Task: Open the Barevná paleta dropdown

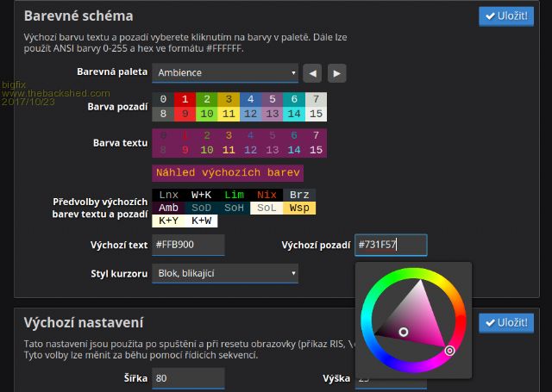Action: coord(225,73)
